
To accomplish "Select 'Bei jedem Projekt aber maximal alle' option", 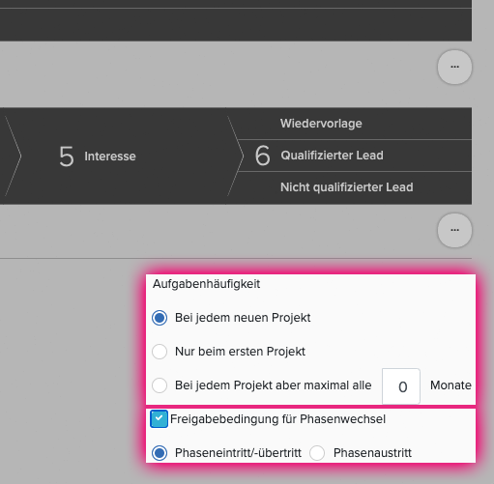I will tap(160, 385).
